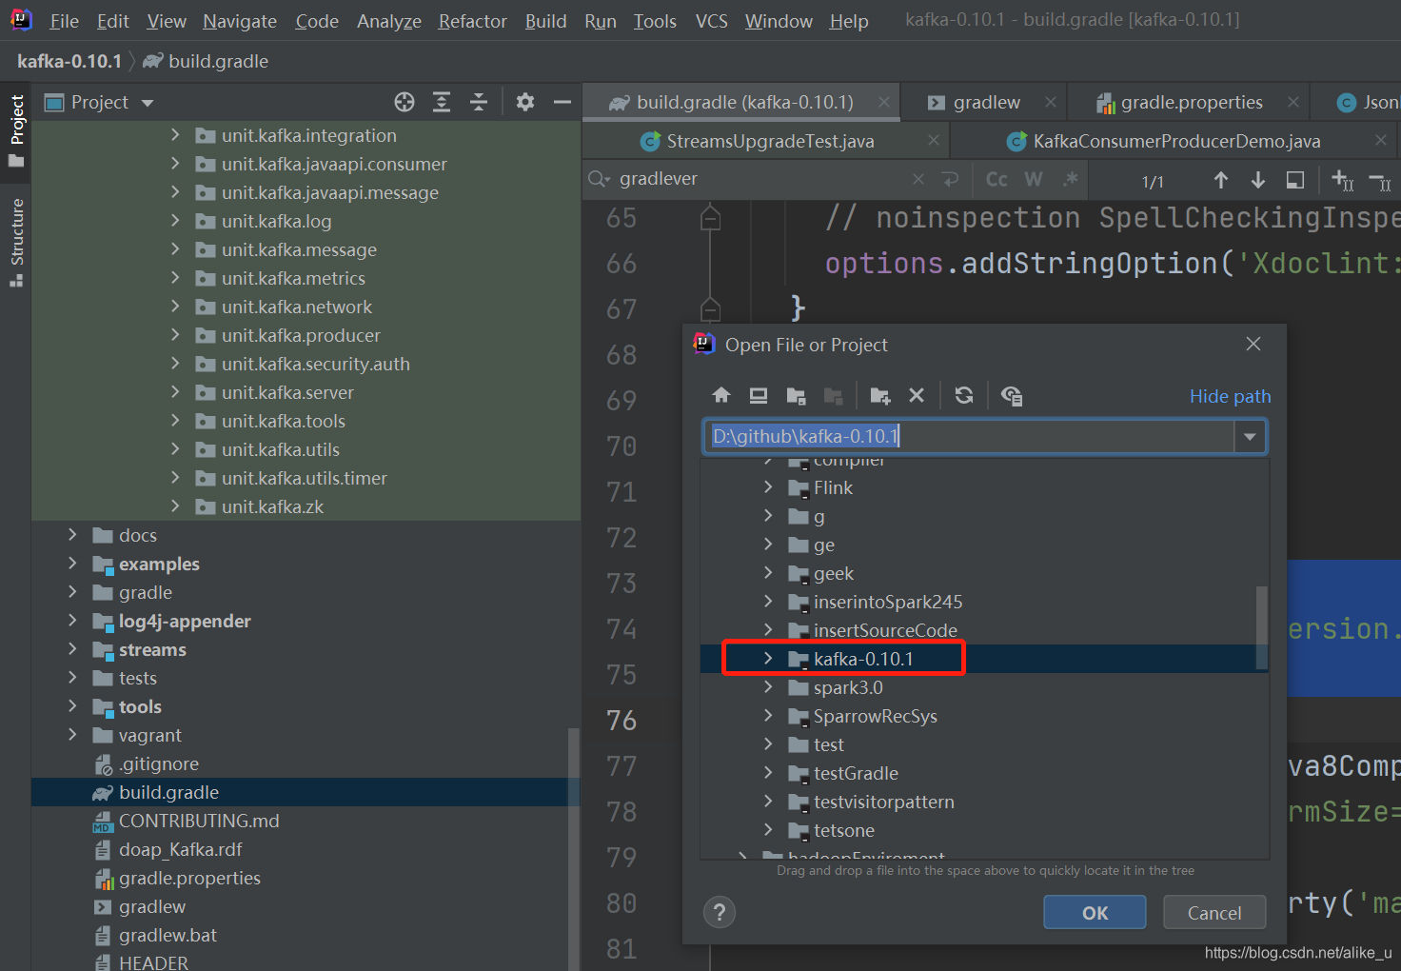Click the Home directory icon in dialog
This screenshot has height=971, width=1401.
(721, 395)
